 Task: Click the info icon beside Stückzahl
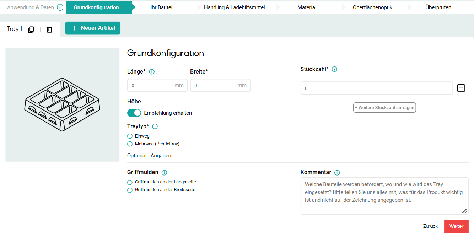[x=334, y=69]
